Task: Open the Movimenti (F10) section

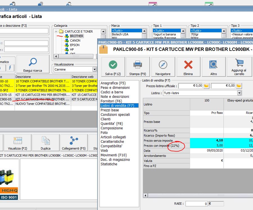Action: tap(114, 155)
